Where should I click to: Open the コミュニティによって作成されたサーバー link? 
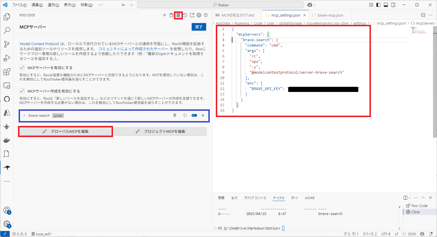(x=133, y=49)
